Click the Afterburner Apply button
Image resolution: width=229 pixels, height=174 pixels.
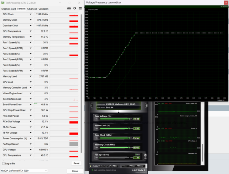[x=124, y=166]
